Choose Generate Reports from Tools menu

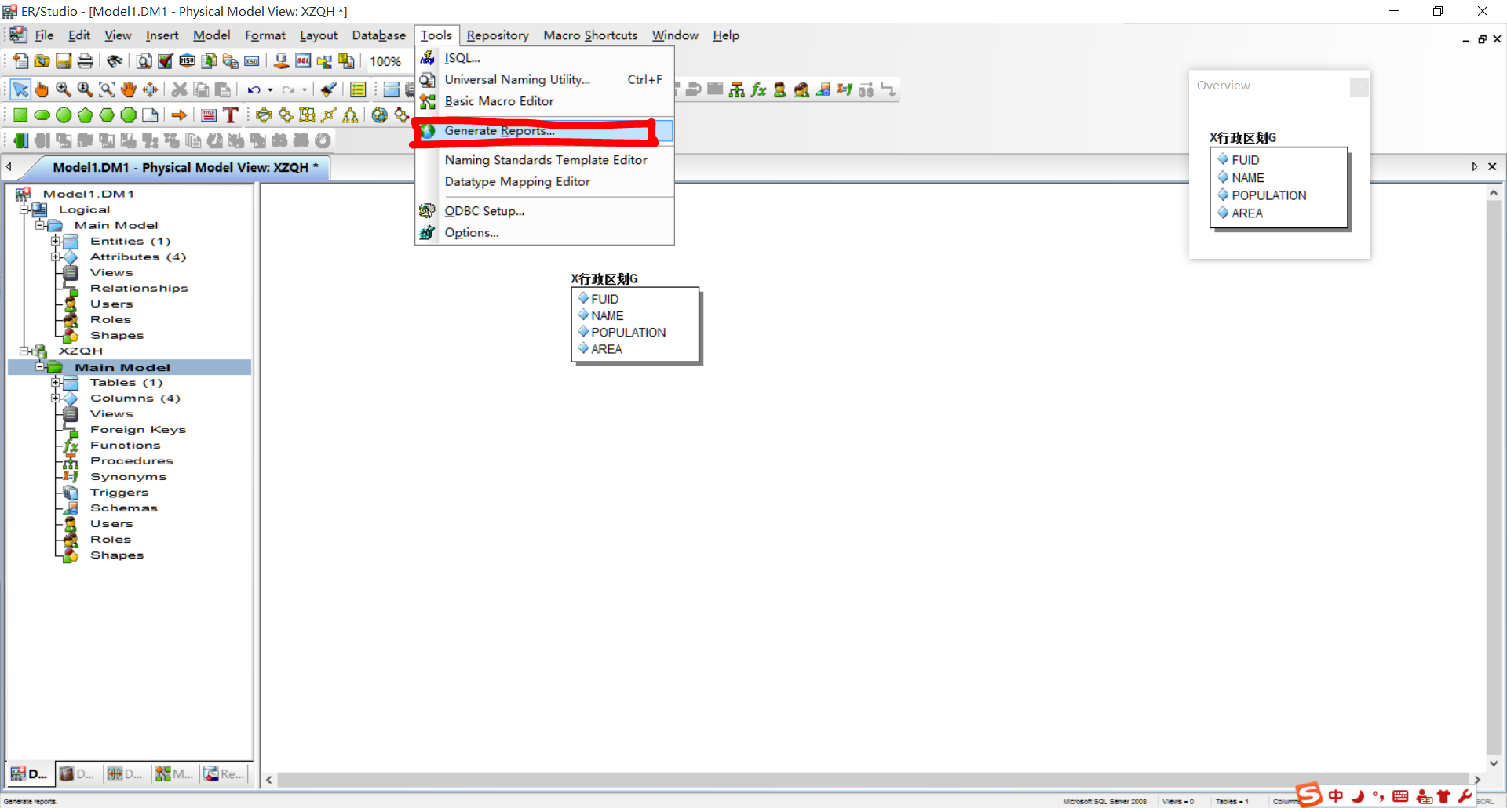pyautogui.click(x=499, y=131)
